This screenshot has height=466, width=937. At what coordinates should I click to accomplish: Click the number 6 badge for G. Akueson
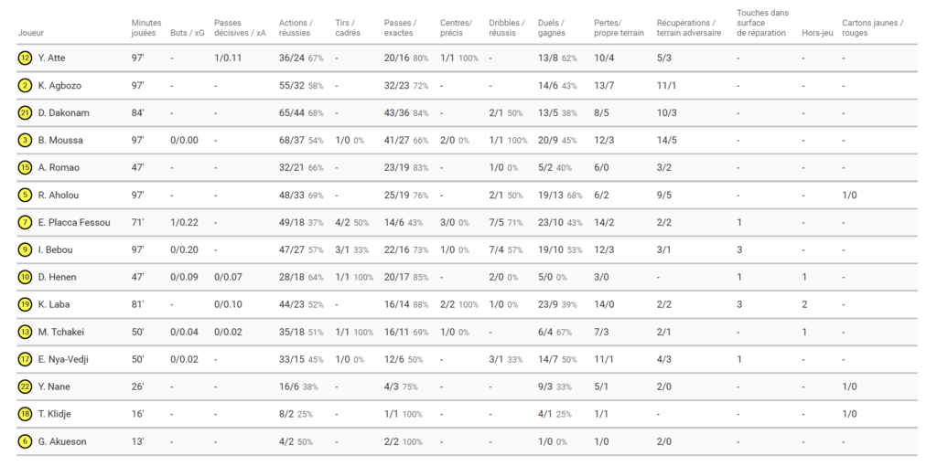[x=25, y=441]
